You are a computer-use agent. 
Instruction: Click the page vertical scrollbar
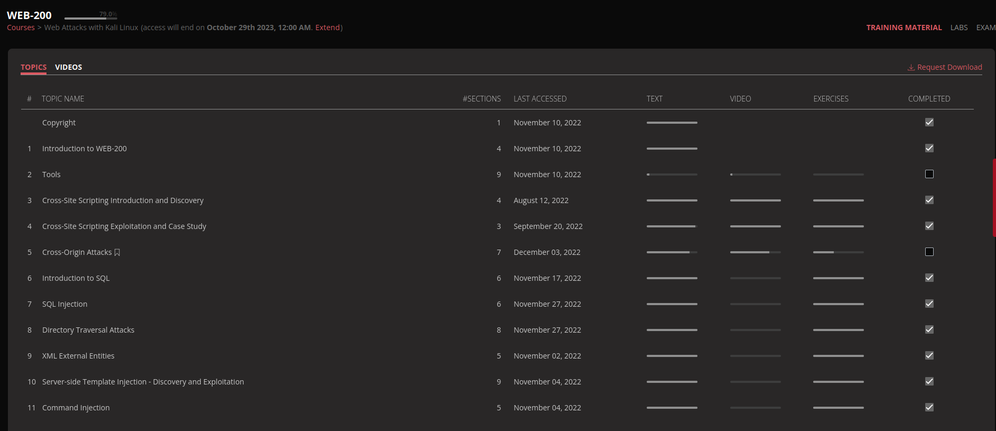[x=994, y=197]
